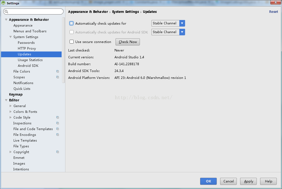Click Appearance & Behavior in the breadcrumb
This screenshot has width=282, height=189.
point(88,12)
